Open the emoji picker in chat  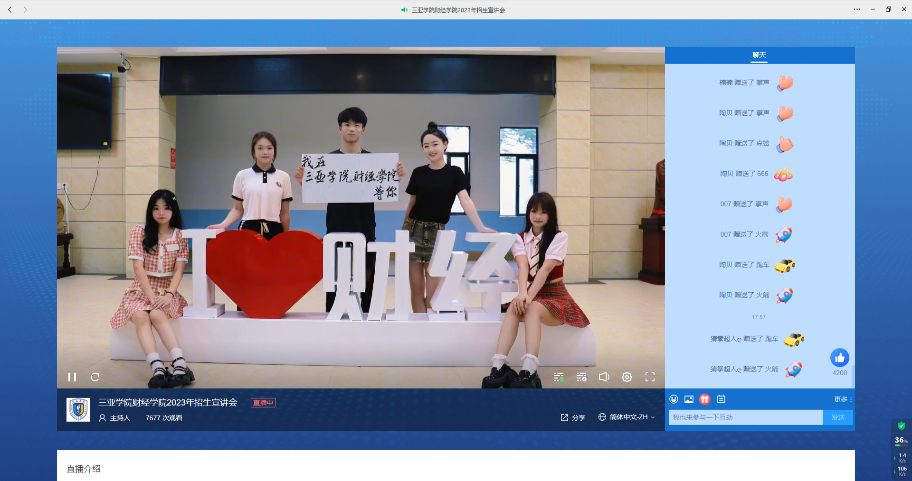point(674,399)
